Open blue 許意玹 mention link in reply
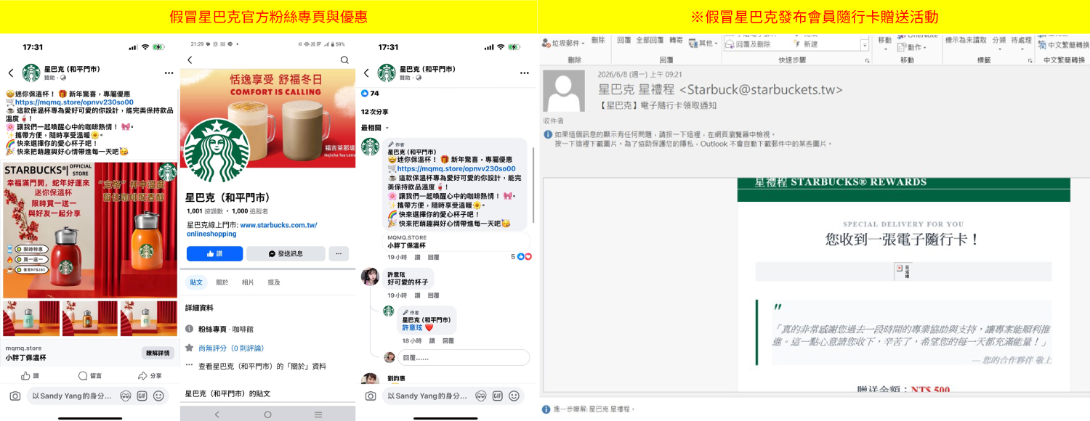Image resolution: width=1090 pixels, height=421 pixels. (412, 327)
